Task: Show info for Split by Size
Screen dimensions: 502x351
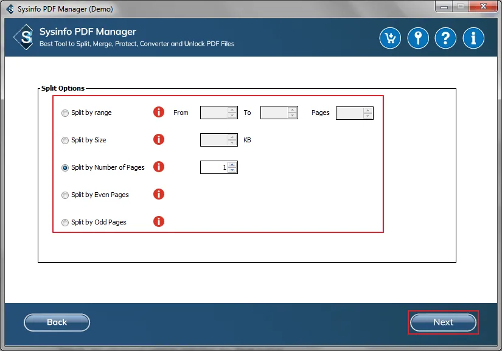Action: 158,139
